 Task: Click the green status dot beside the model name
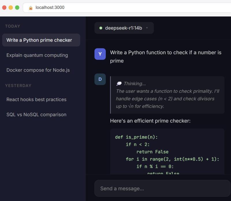tap(101, 28)
